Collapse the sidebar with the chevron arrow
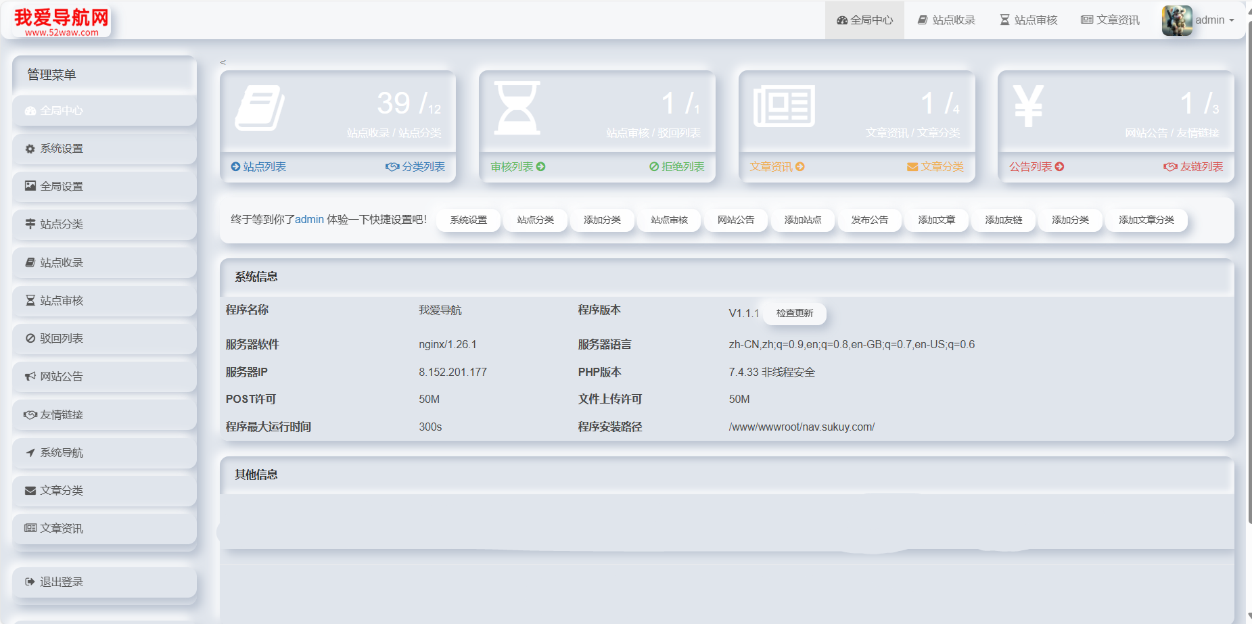Image resolution: width=1252 pixels, height=624 pixels. coord(222,62)
